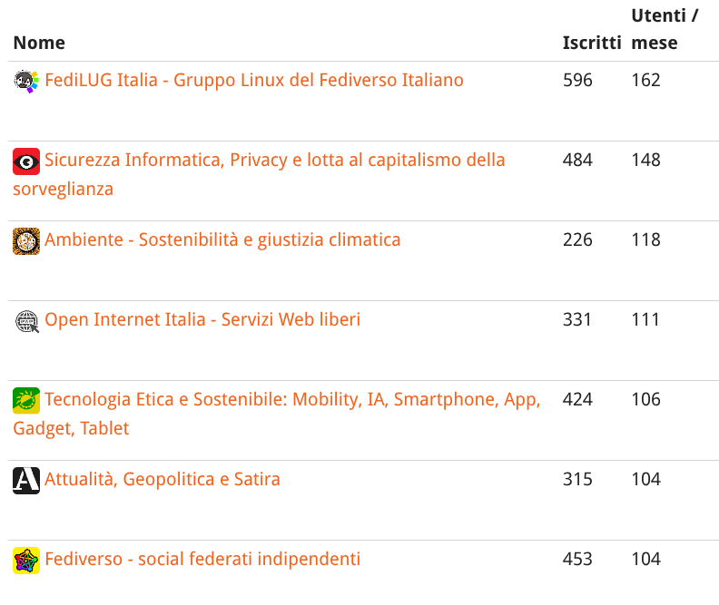Click the Sicurezza Informatica red eye icon
This screenshot has width=719, height=605.
click(x=26, y=161)
